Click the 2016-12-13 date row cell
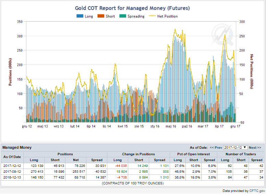 (x=12, y=178)
